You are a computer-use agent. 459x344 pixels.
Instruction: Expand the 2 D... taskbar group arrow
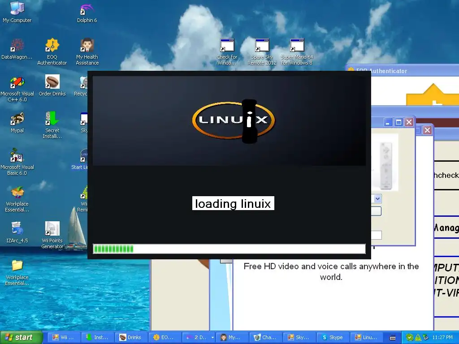(212, 338)
